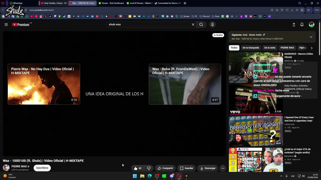Screen dimensions: 321x180
Task: Open the Extra bookmarks folder
Action: point(215,16)
